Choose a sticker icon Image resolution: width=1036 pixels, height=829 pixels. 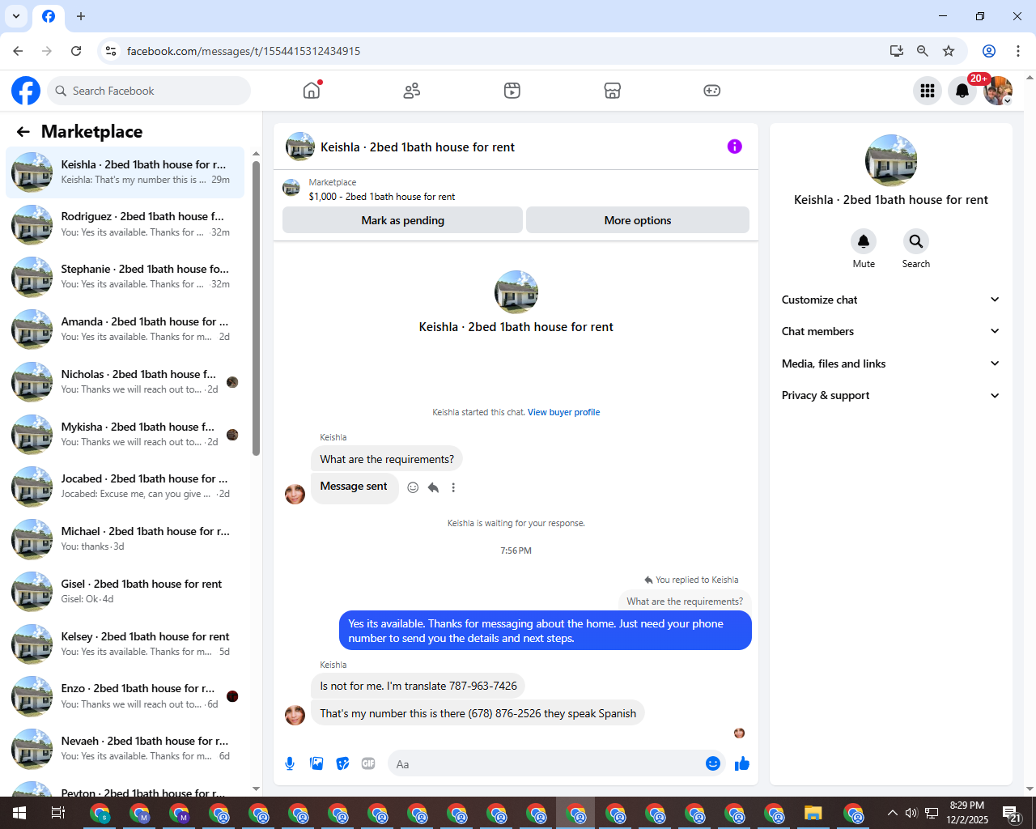(343, 763)
